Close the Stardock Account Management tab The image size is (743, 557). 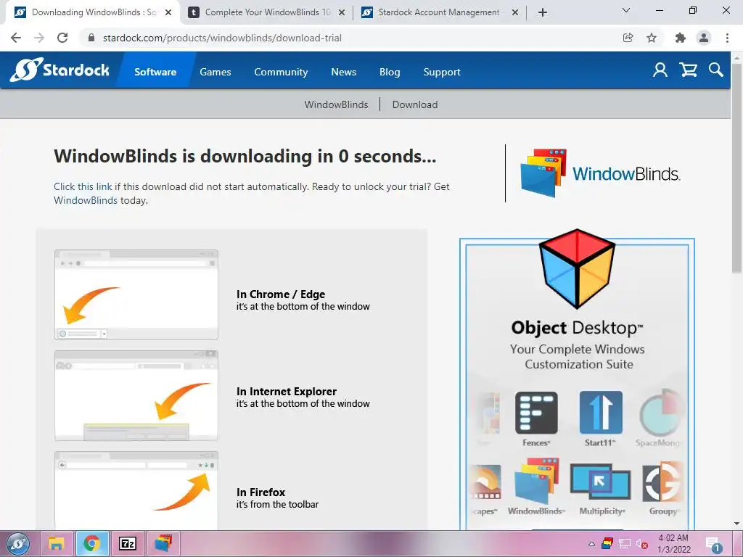click(x=515, y=13)
